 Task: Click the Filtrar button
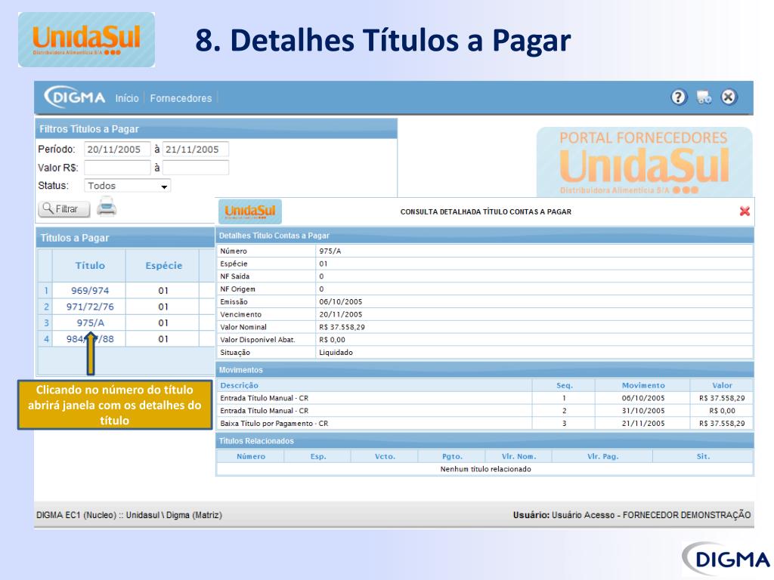(x=64, y=209)
